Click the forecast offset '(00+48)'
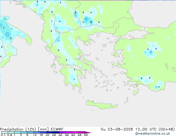This screenshot has height=136, width=176. (x=167, y=129)
